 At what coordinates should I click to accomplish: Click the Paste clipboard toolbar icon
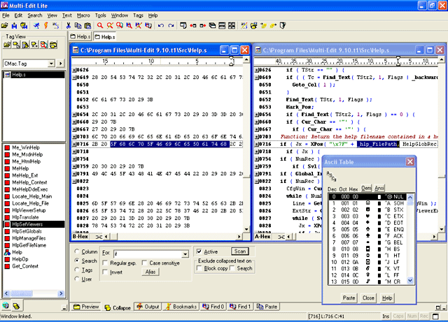87,26
